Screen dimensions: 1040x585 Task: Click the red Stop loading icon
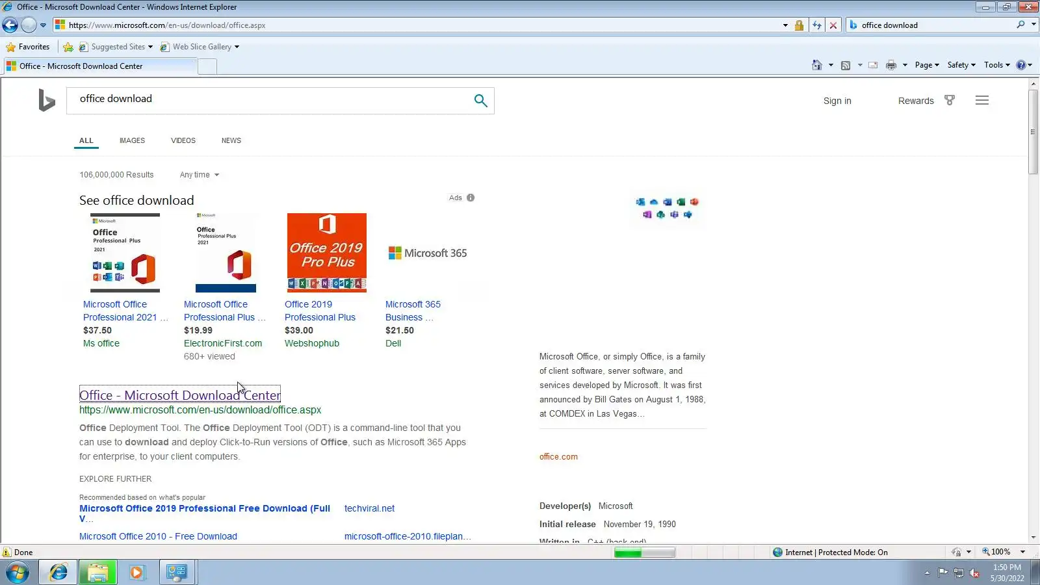(833, 25)
